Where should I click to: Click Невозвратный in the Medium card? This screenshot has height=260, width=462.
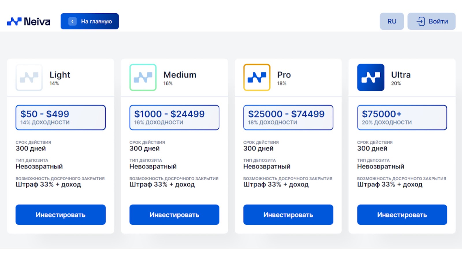153,166
